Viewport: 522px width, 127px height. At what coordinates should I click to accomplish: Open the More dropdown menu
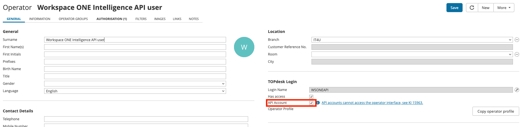504,8
